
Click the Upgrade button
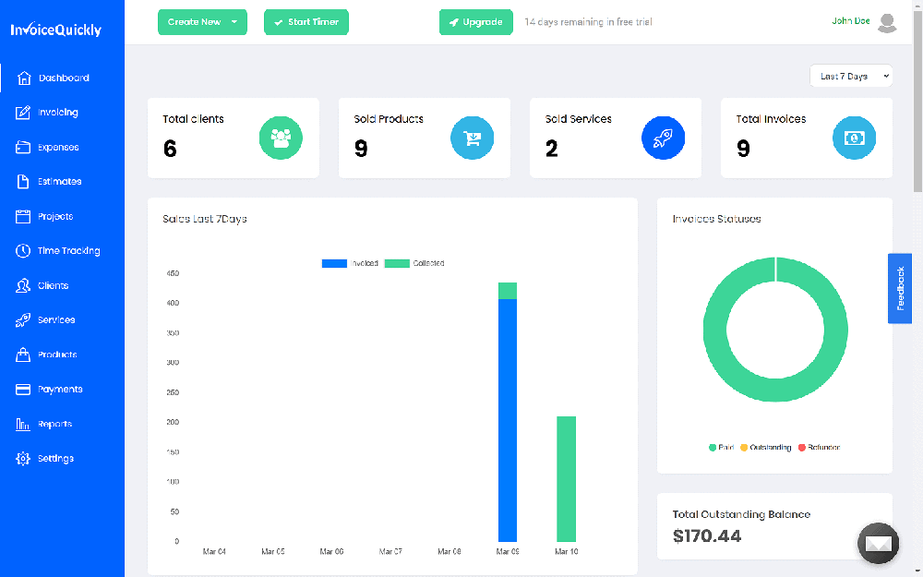[476, 22]
